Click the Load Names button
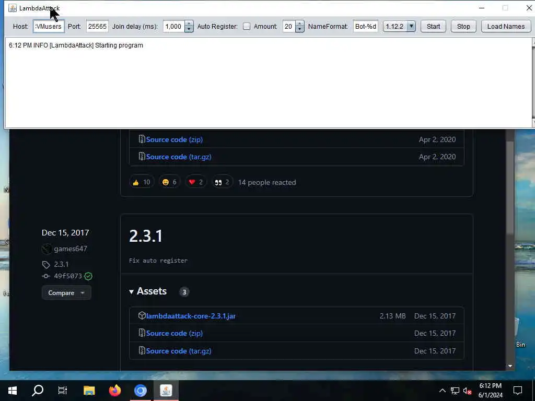The height and width of the screenshot is (401, 535). (506, 26)
